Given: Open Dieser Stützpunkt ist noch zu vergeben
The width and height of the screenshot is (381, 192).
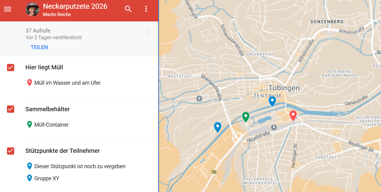Looking at the screenshot, I should (x=80, y=166).
